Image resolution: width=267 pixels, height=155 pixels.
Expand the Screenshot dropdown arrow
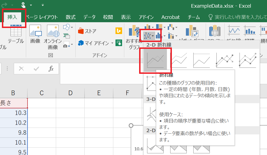tap(72, 44)
